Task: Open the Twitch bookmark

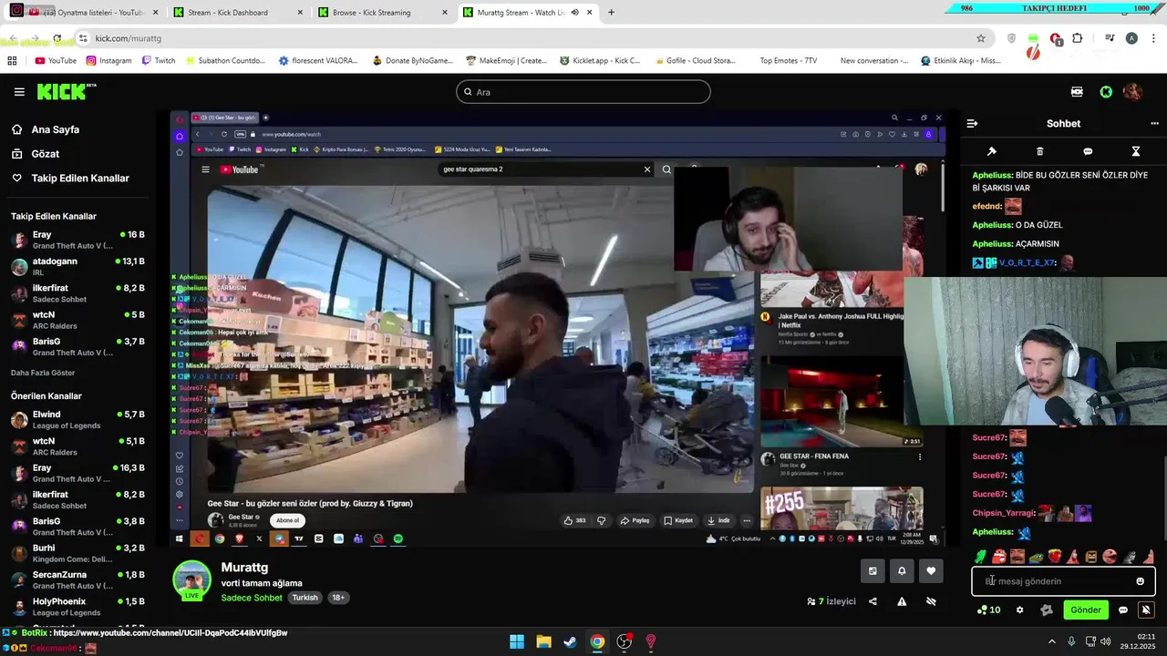Action: coord(159,61)
